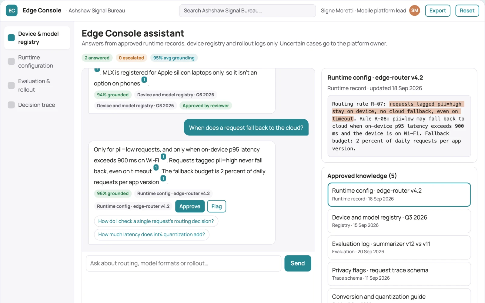485x303 pixels.
Task: Open Conversion and quantization guide card
Action: pyautogui.click(x=399, y=296)
